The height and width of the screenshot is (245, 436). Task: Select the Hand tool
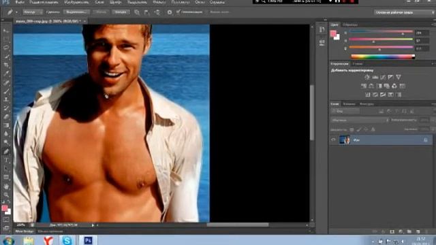(x=6, y=186)
